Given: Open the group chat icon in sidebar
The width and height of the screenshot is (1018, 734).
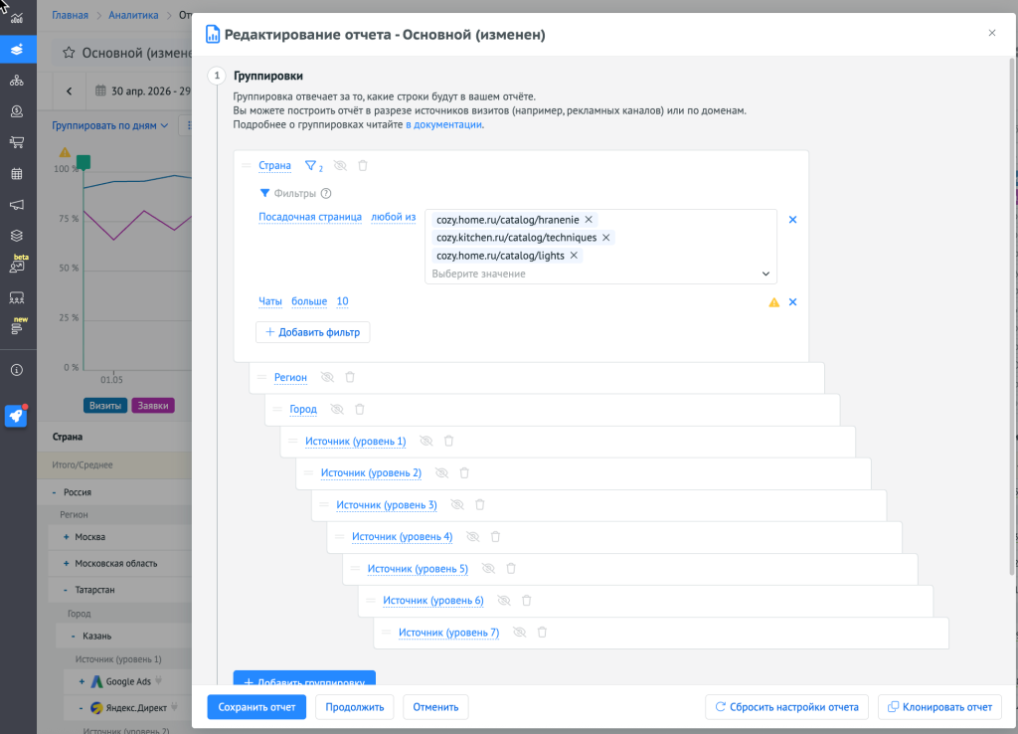Looking at the screenshot, I should [x=17, y=297].
